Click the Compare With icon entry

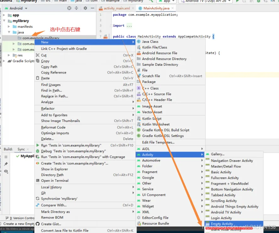tap(37, 205)
